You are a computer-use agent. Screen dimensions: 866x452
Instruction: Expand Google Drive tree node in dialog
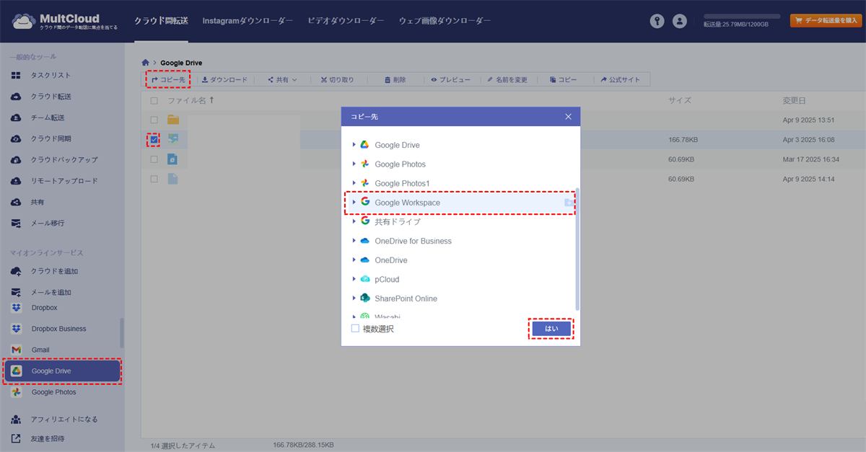[354, 145]
